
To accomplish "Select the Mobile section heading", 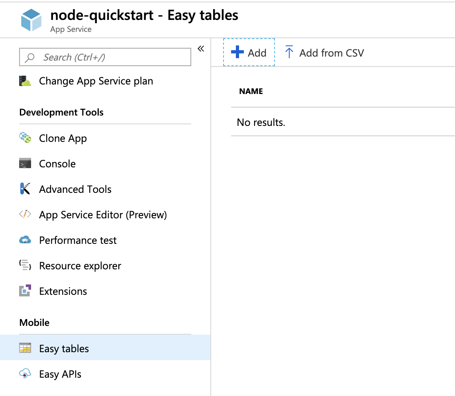I will coord(34,322).
